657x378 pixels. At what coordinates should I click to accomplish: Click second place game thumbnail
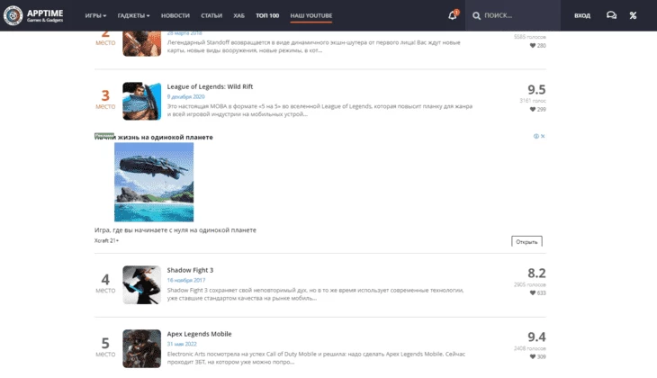coord(141,43)
